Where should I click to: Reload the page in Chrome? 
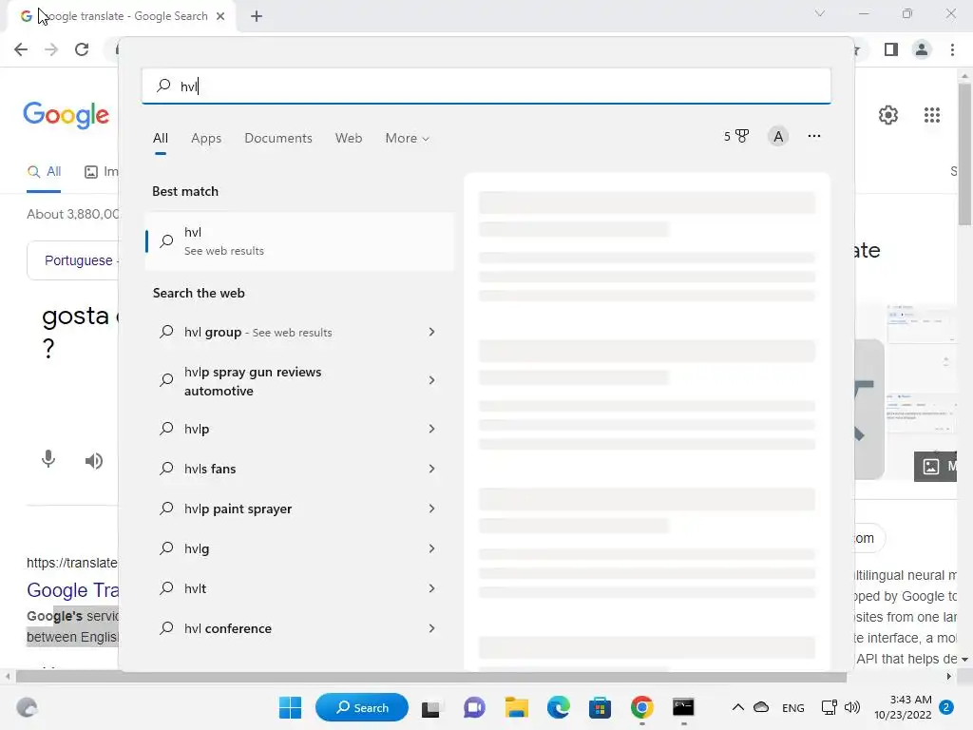click(x=82, y=49)
